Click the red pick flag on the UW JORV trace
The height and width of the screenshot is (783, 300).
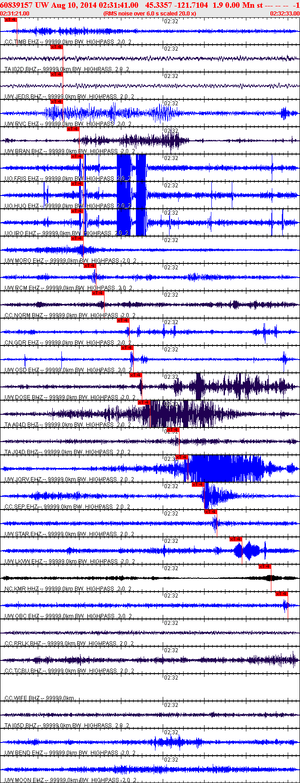[182, 457]
